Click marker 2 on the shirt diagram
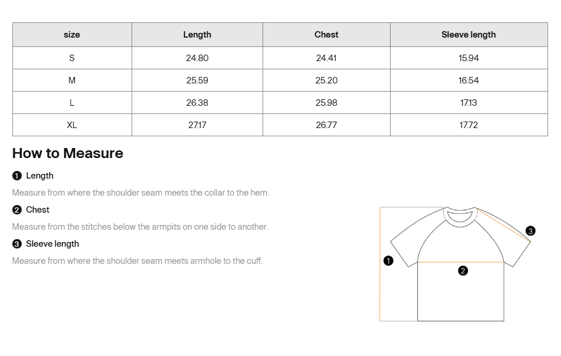Image resolution: width=561 pixels, height=356 pixels. tap(463, 271)
